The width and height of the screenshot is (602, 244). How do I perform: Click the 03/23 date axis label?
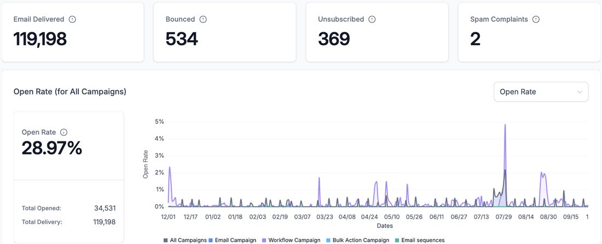tap(325, 217)
